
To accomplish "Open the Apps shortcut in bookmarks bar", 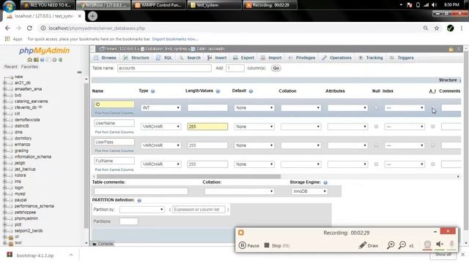I will point(13,39).
